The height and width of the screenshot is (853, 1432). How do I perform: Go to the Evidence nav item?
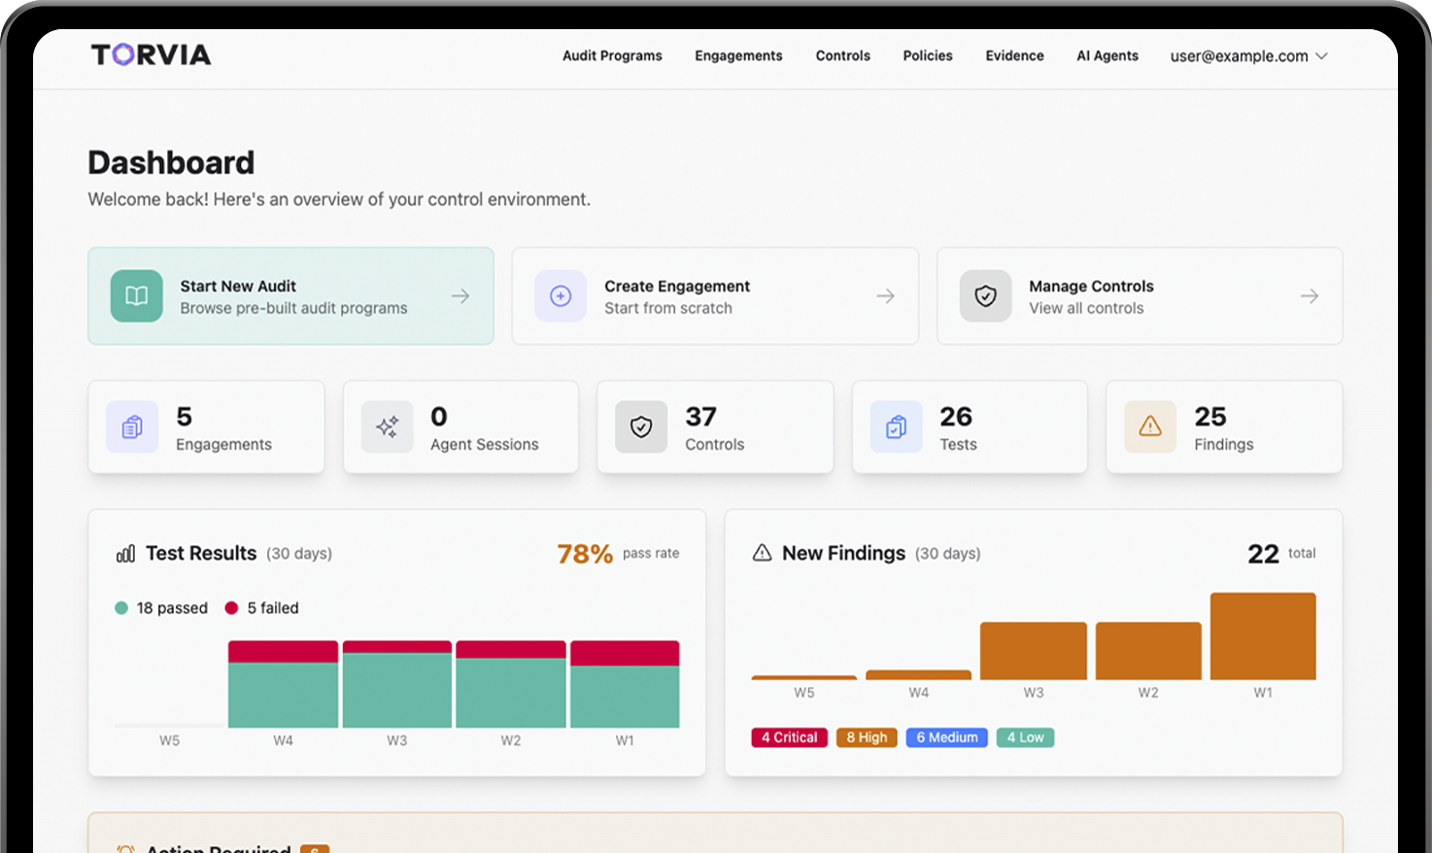point(1014,56)
